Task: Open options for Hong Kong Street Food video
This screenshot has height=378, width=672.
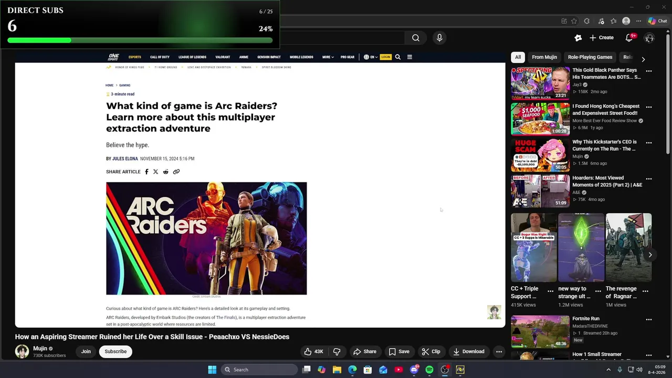Action: (649, 107)
